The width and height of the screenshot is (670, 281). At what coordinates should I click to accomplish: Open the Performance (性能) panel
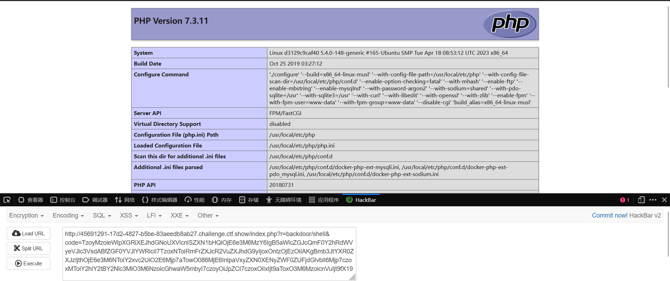(195, 200)
